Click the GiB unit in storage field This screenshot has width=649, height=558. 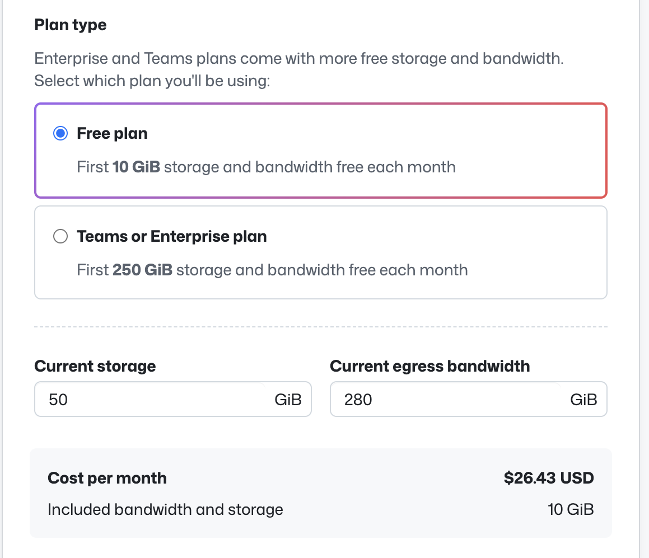288,400
